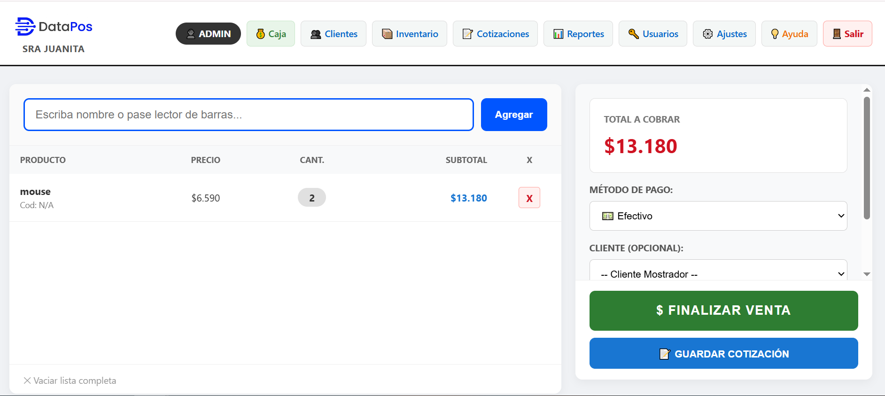This screenshot has width=885, height=396.
Task: Click the $13.180 subtotal cell
Action: 469,198
